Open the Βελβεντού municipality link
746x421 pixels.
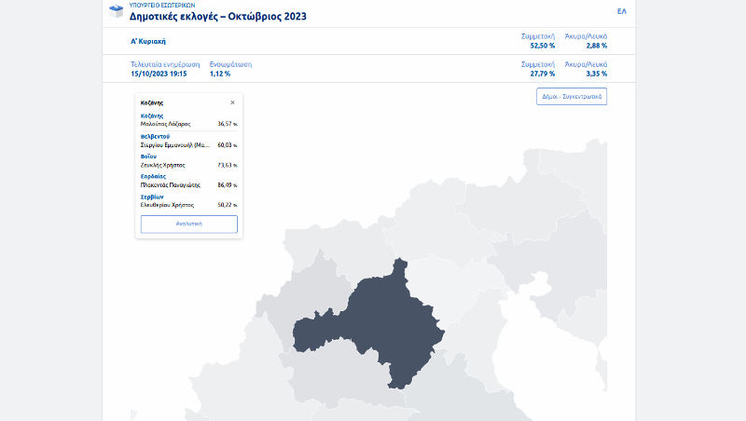[155, 136]
